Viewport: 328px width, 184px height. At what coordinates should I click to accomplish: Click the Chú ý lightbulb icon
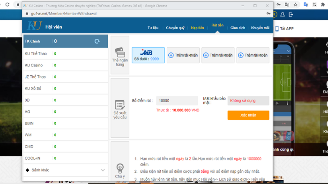pyautogui.click(x=120, y=168)
